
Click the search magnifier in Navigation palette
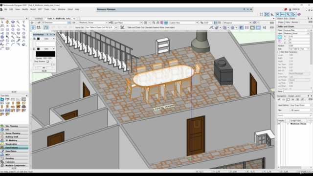click(311, 115)
